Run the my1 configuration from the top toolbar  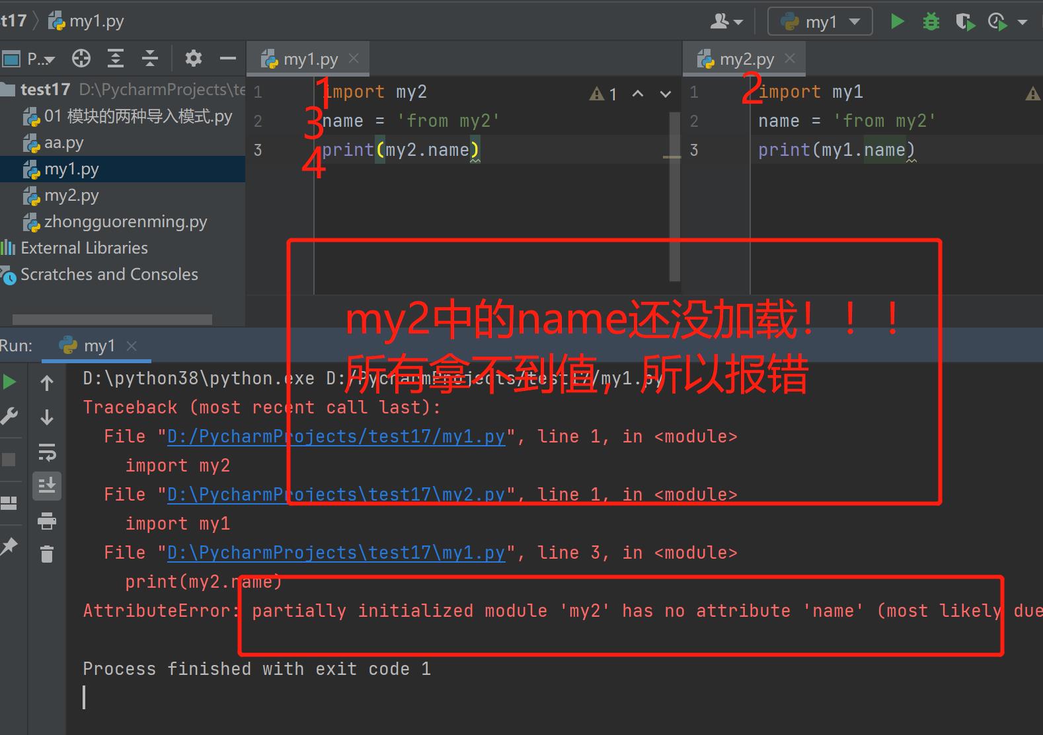[x=897, y=22]
